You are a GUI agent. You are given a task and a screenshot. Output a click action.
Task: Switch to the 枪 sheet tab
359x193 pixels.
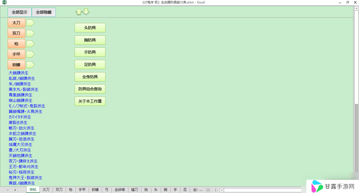pyautogui.click(x=70, y=190)
